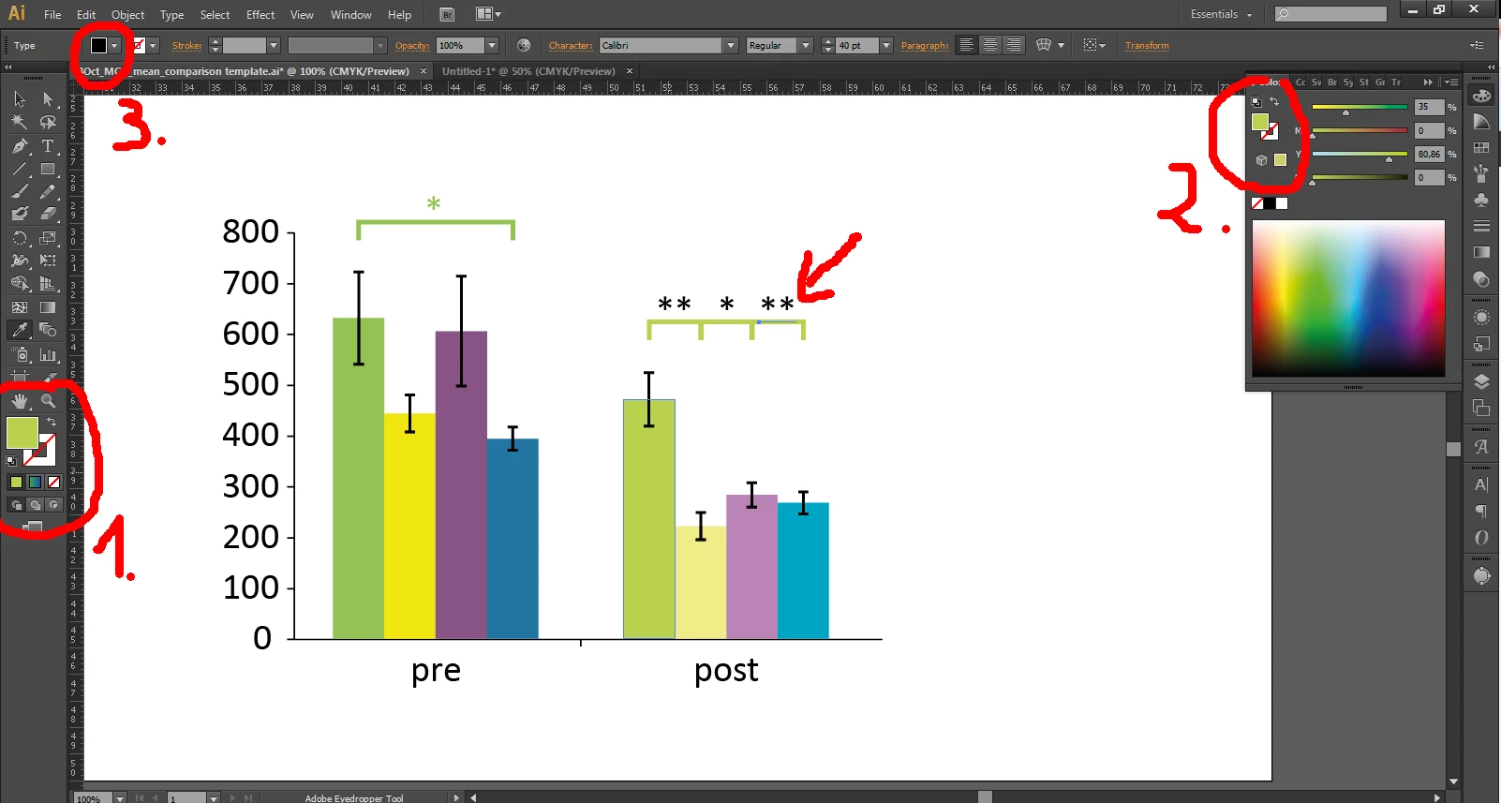
Task: Select the Hand tool
Action: (20, 401)
